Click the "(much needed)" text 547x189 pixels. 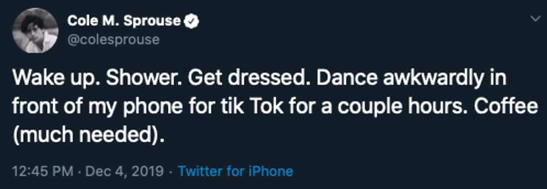(87, 136)
